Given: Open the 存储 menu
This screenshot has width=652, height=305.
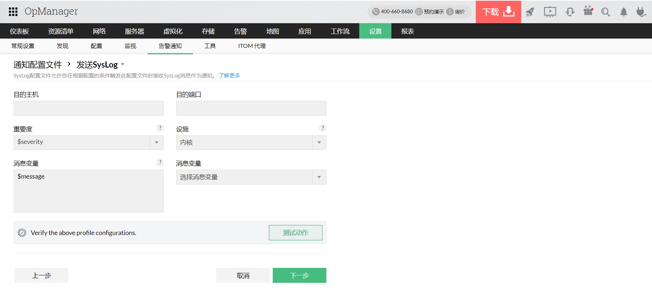Looking at the screenshot, I should click(x=208, y=31).
